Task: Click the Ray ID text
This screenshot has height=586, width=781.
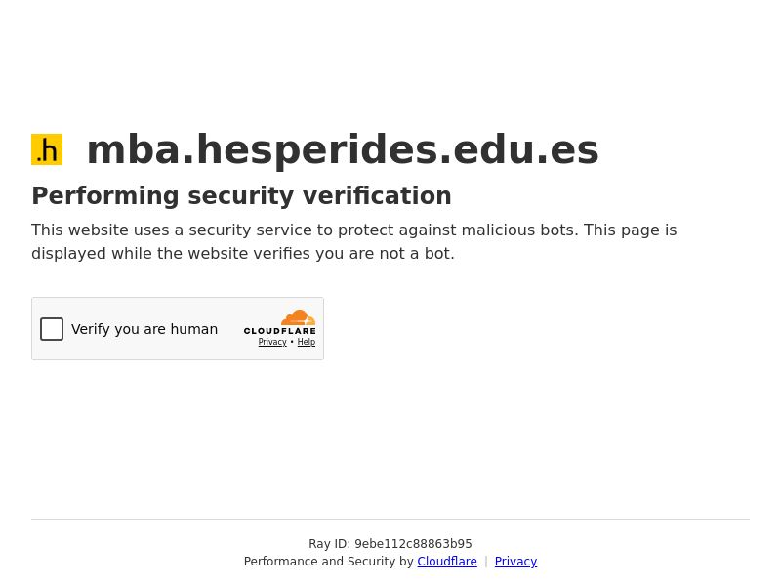Action: 390,544
